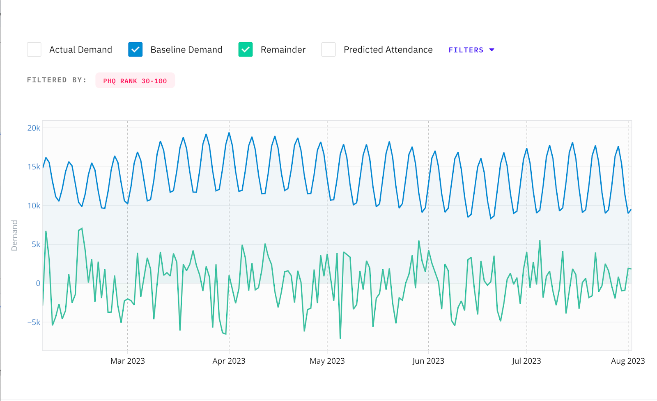Enable the Actual Demand checkbox
The image size is (657, 401).
(x=34, y=50)
